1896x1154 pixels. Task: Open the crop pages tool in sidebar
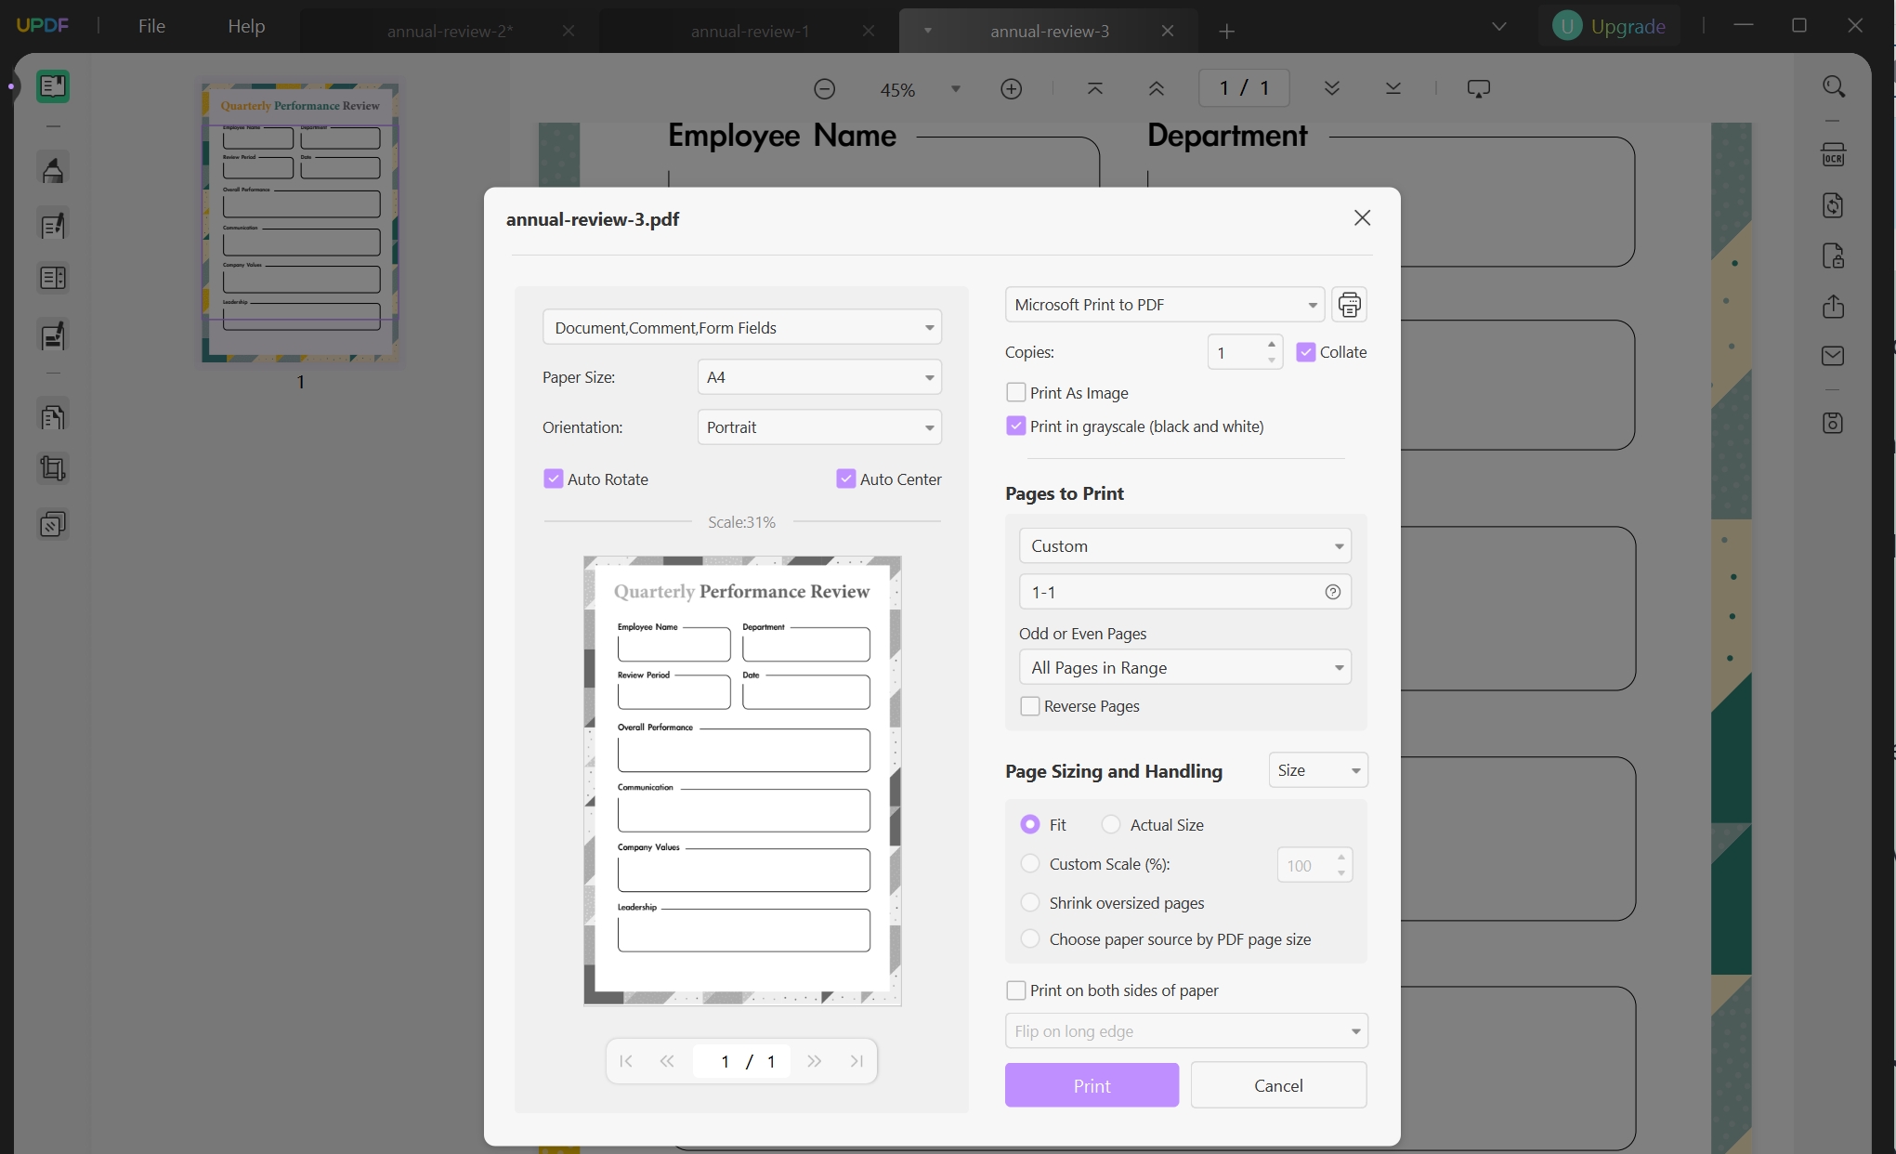53,468
